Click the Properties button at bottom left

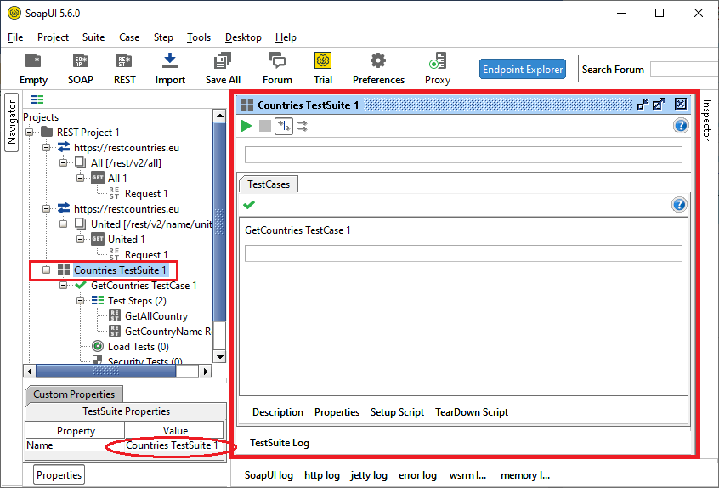coord(59,475)
